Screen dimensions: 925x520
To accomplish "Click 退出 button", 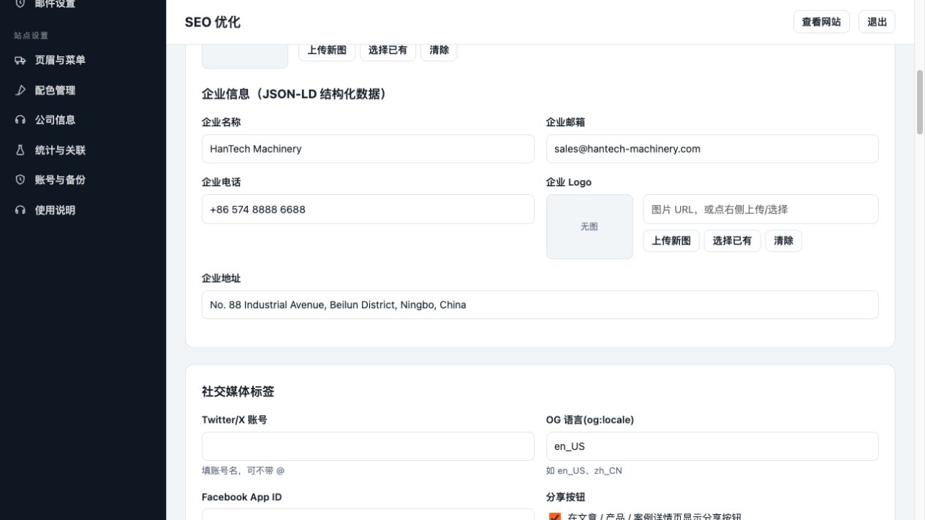I will tap(877, 22).
